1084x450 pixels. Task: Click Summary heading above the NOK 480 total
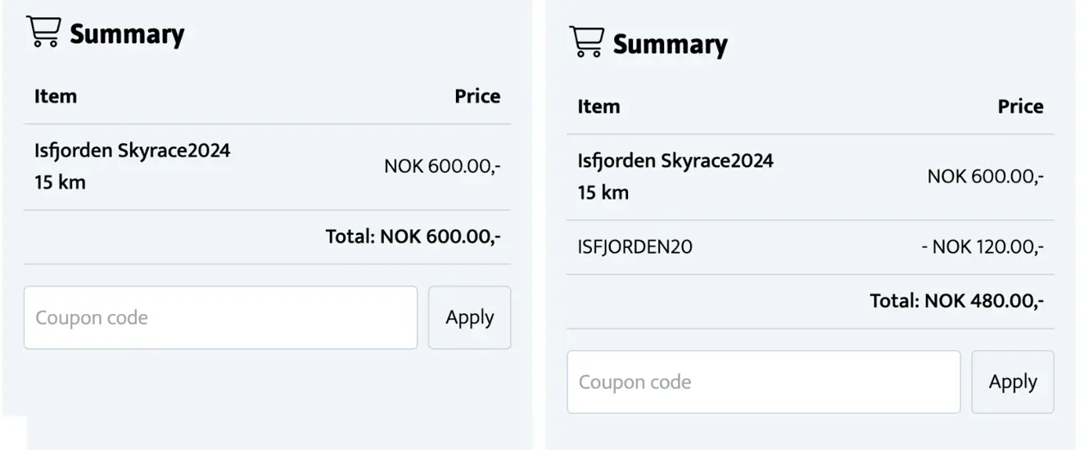670,44
